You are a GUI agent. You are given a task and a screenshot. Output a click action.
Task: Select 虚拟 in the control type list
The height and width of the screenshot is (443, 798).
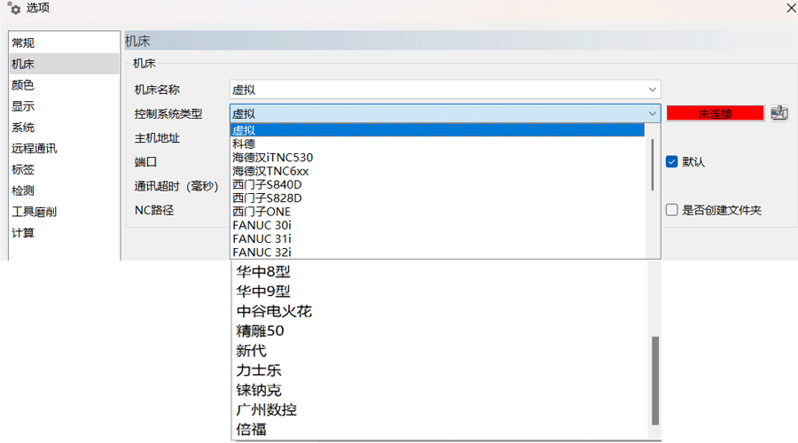[x=438, y=130]
